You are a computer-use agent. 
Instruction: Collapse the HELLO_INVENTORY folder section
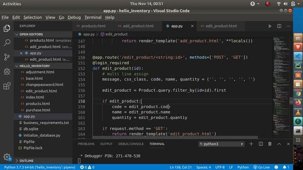click(44, 66)
